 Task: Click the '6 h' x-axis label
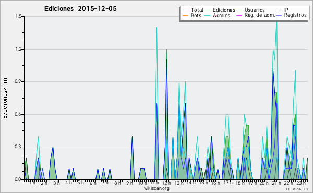93,183
